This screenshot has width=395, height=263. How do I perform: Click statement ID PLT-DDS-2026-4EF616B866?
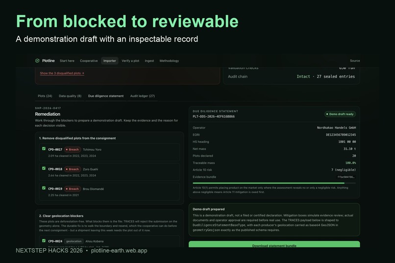pos(214,117)
